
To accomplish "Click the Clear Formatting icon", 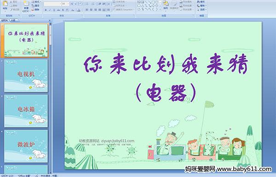I will coord(81,4).
